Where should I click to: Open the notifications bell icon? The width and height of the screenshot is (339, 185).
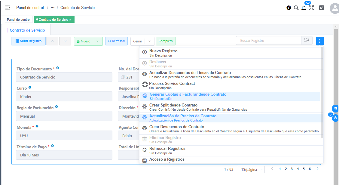pos(304,8)
